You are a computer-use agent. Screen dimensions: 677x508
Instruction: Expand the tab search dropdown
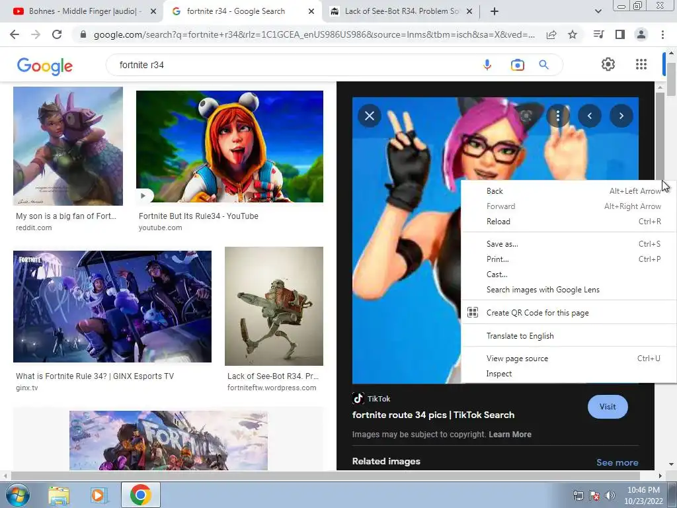pyautogui.click(x=598, y=11)
